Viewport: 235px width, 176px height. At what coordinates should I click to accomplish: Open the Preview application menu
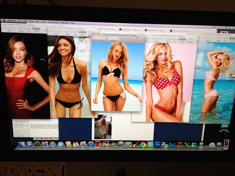point(12,21)
